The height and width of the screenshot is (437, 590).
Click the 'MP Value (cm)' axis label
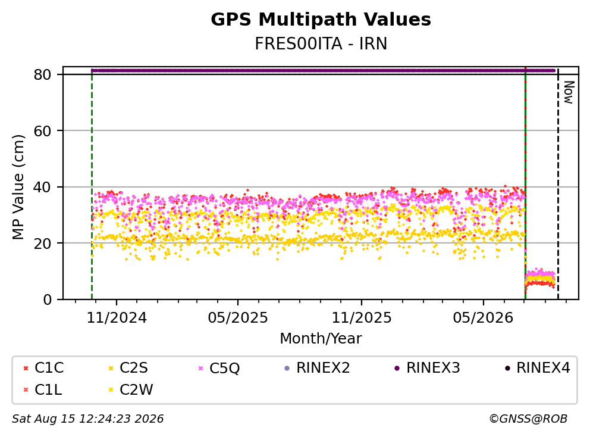click(18, 187)
